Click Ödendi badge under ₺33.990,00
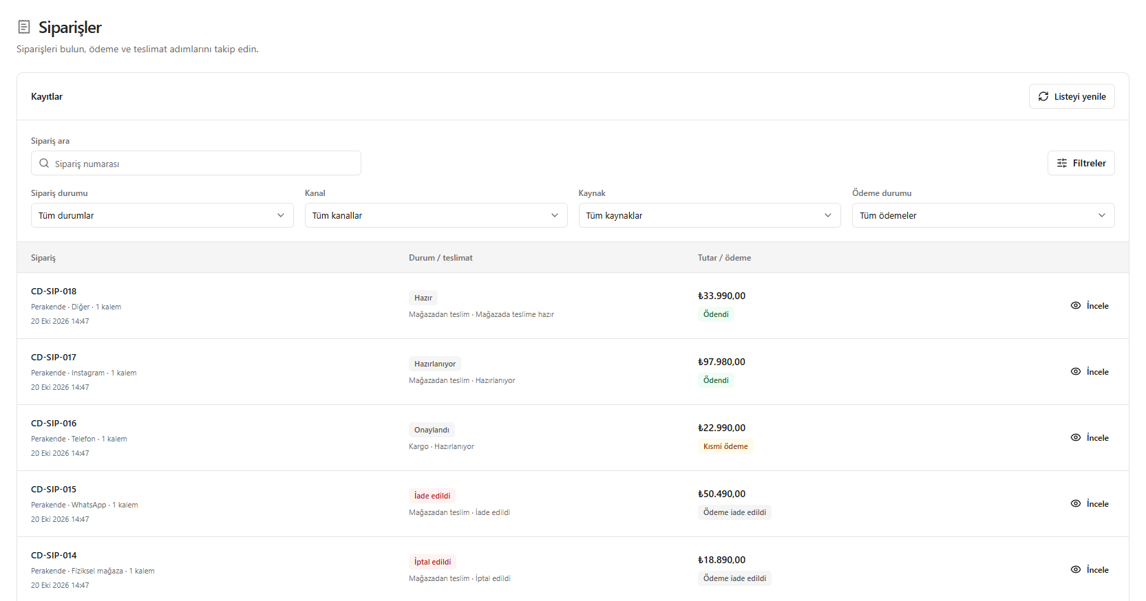1146x601 pixels. coord(716,314)
